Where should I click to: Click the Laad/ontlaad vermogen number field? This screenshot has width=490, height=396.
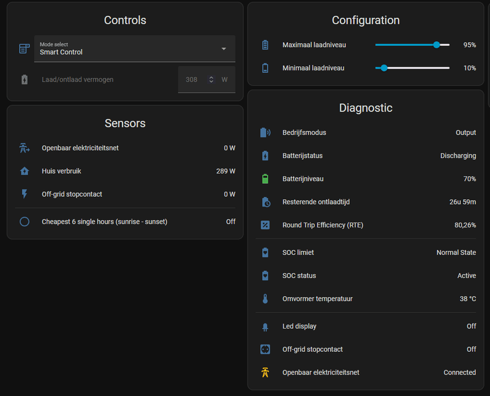(x=192, y=80)
